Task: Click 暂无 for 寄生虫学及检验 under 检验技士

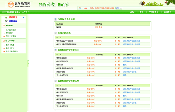Action: pos(125,75)
